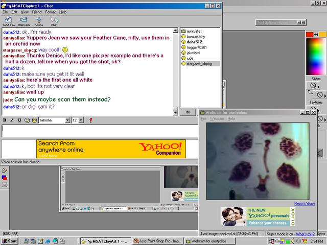This screenshot has height=245, width=327.
Task: Click in the chat message input box
Action: pyautogui.click(x=100, y=131)
